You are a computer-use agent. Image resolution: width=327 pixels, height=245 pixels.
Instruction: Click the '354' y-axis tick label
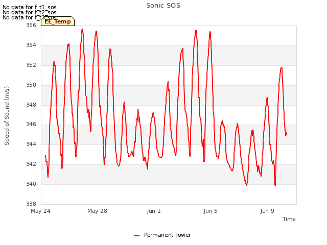(x=31, y=45)
